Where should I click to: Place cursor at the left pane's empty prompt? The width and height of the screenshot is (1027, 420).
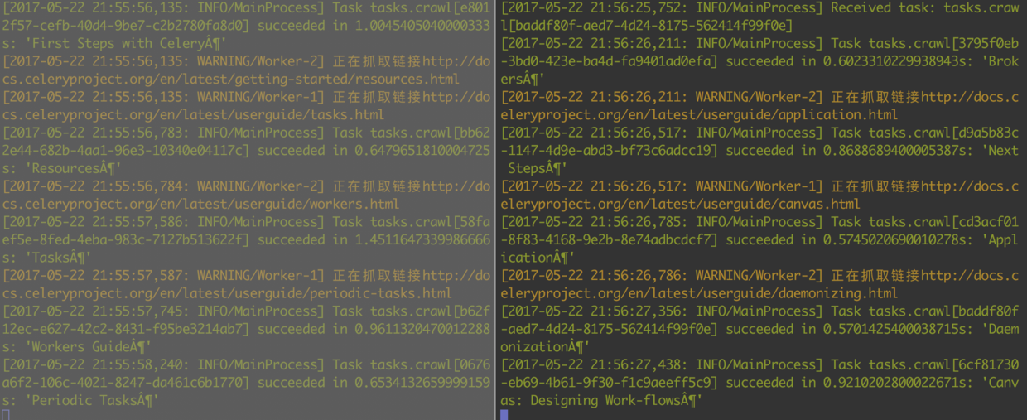point(6,414)
